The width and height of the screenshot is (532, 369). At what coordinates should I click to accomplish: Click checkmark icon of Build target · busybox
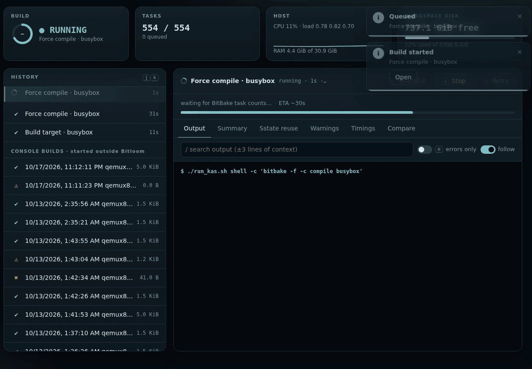[x=16, y=132]
